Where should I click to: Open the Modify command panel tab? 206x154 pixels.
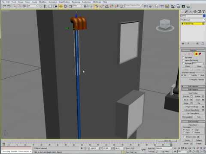point(186,12)
